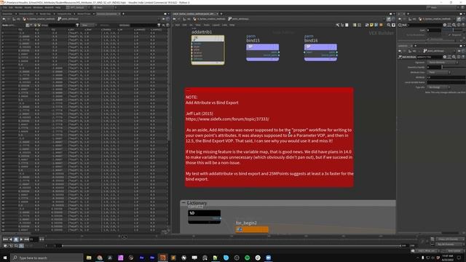The height and width of the screenshot is (262, 466).
Task: Open the Attribute Class dropdown set to Point
Action: coord(439,72)
